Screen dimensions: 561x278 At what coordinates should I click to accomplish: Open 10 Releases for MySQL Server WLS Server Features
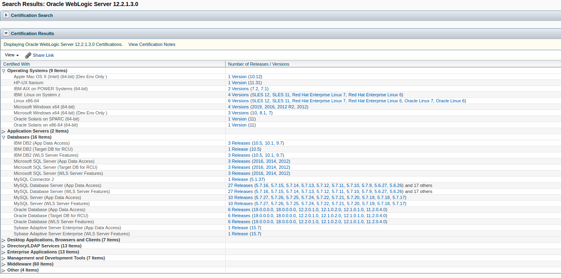241,203
